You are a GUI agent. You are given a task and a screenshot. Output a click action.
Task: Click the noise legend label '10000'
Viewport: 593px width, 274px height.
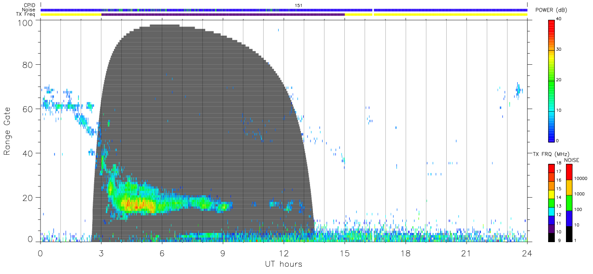point(580,178)
